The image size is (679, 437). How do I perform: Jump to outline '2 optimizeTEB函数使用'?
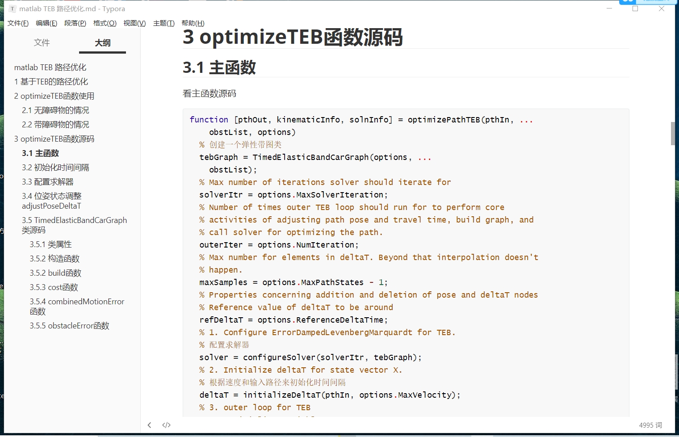[x=54, y=96]
